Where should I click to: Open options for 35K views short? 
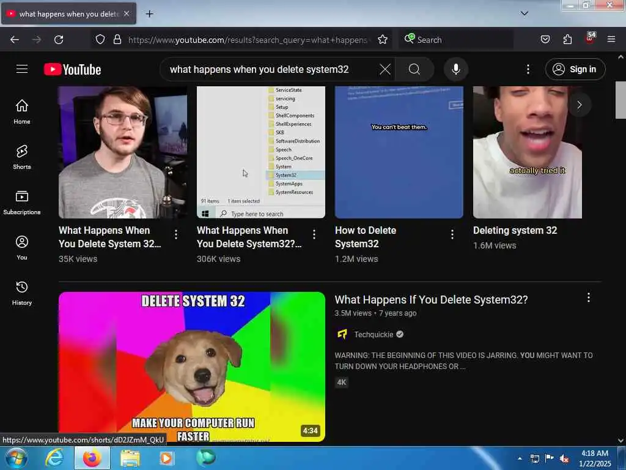click(176, 234)
